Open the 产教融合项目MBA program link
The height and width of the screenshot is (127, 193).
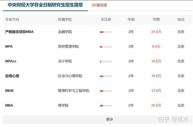click(x=19, y=32)
